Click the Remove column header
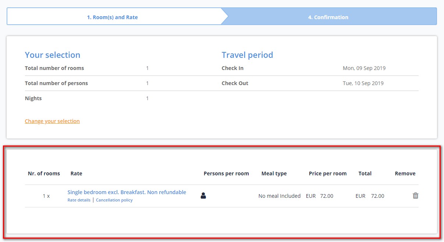444x242 pixels. click(x=405, y=173)
